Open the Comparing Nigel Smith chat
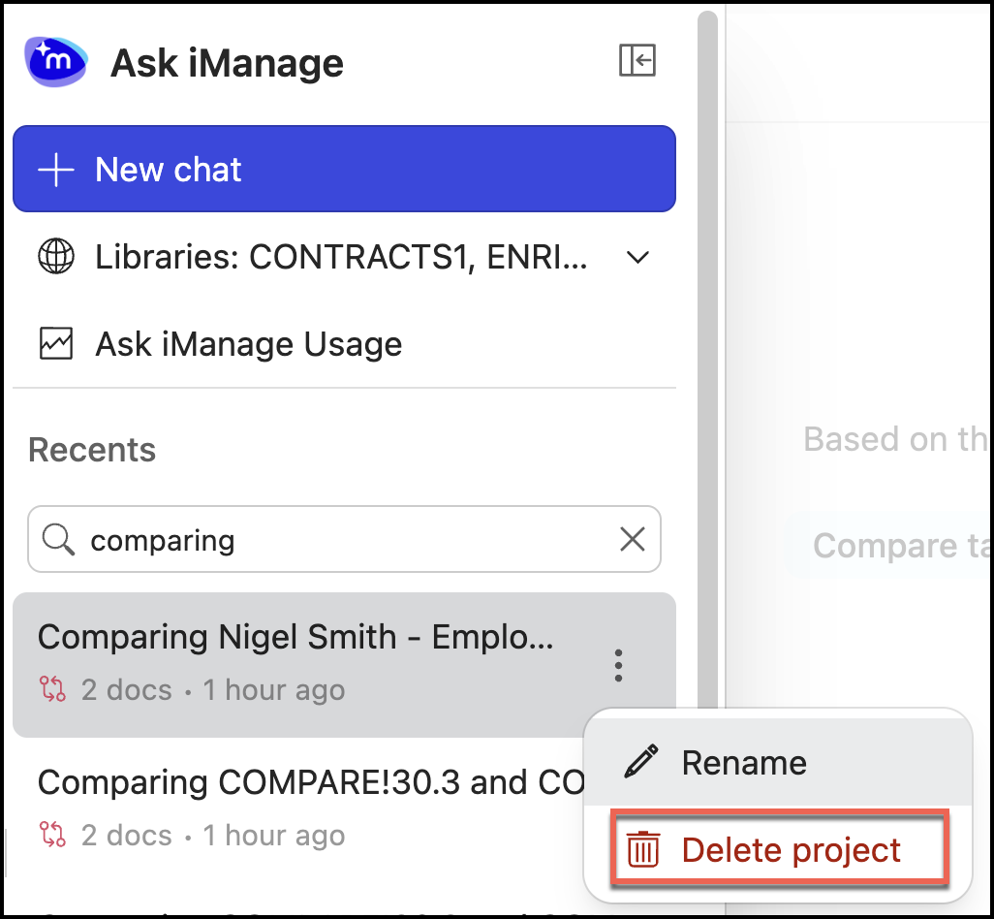994x919 pixels. pyautogui.click(x=295, y=638)
